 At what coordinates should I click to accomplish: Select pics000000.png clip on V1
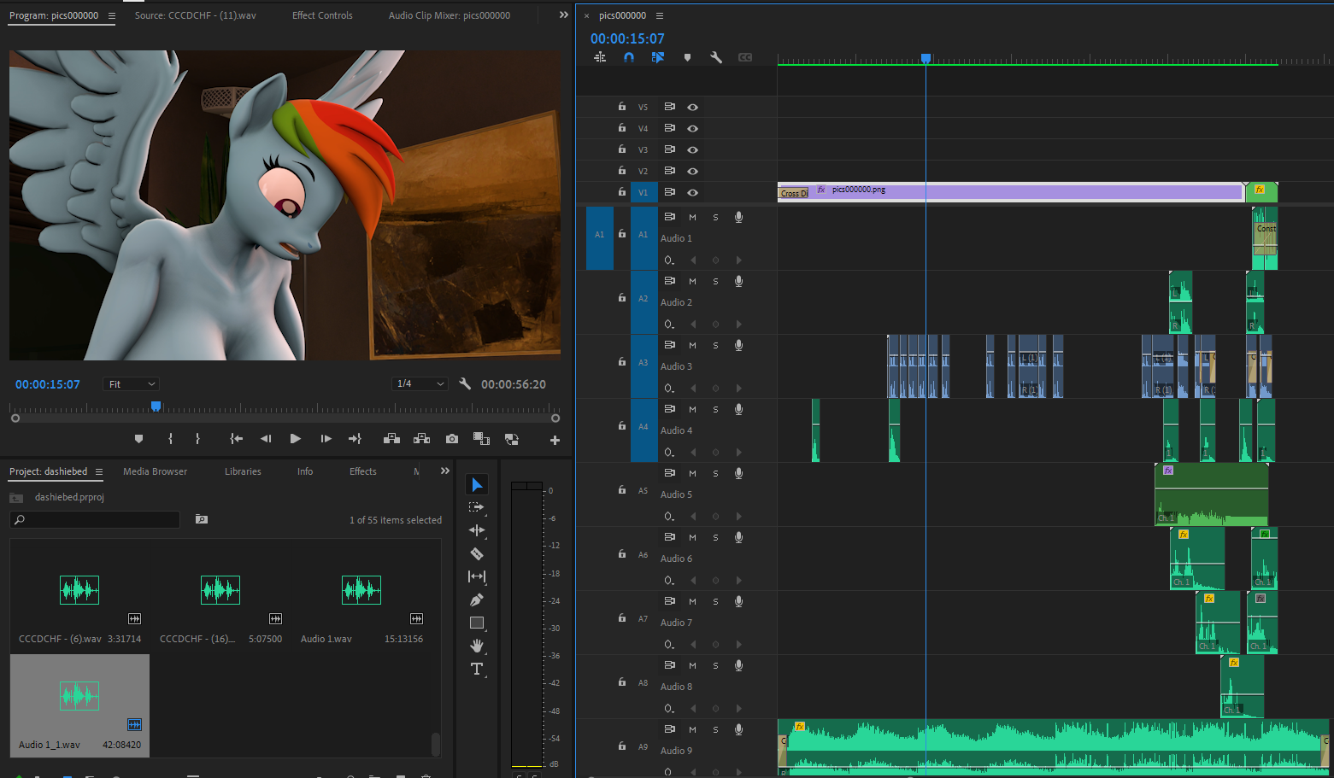coord(1010,192)
